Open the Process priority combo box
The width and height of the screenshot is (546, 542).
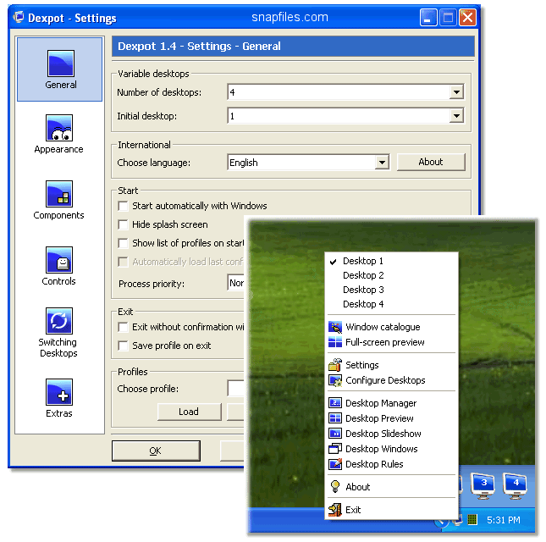click(235, 283)
